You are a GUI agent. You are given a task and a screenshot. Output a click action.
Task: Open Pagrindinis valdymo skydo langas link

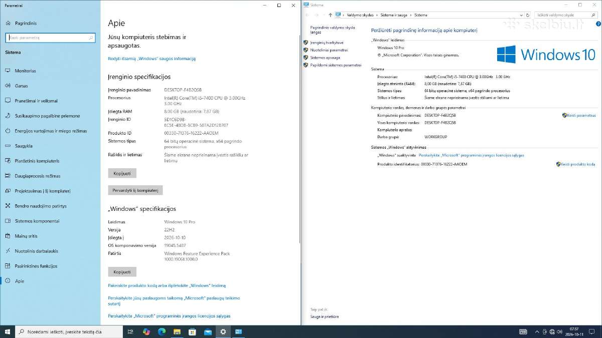(x=333, y=30)
